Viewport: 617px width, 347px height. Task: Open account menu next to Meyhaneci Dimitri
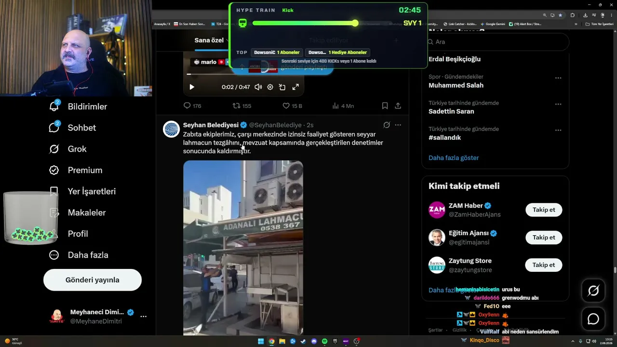[143, 317]
